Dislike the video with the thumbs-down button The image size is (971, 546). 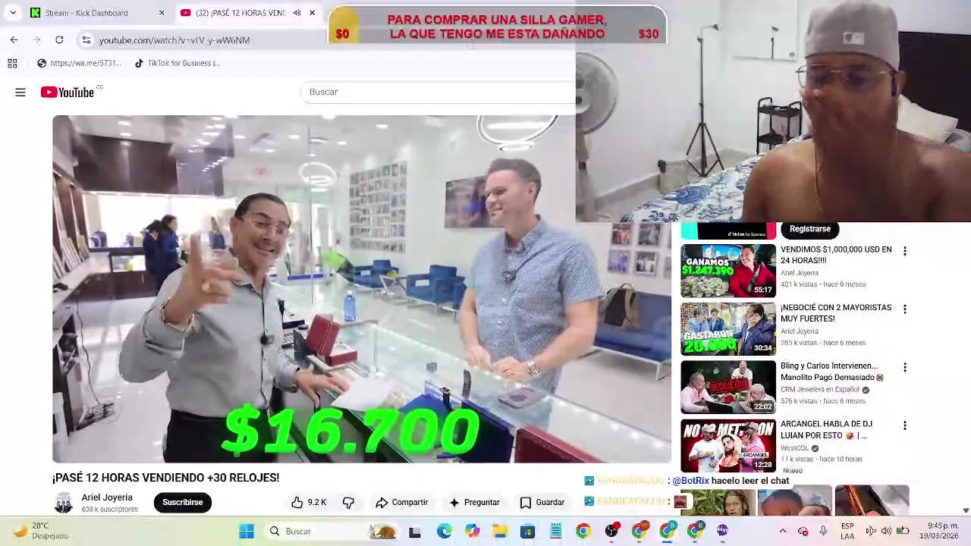point(348,502)
